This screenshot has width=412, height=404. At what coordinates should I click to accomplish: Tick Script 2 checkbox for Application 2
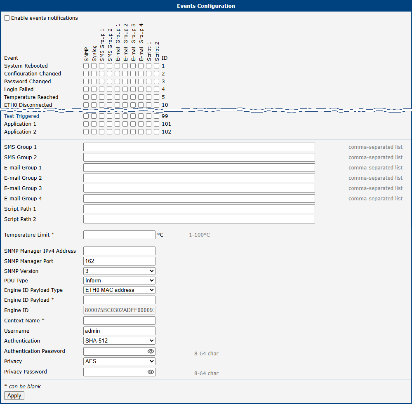[157, 132]
